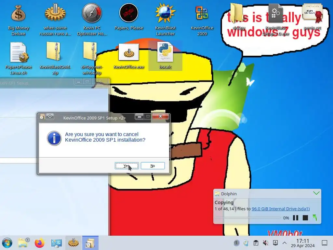This screenshot has width=333, height=250.
Task: Open the setup dialog's window menu icon
Action: click(x=42, y=117)
